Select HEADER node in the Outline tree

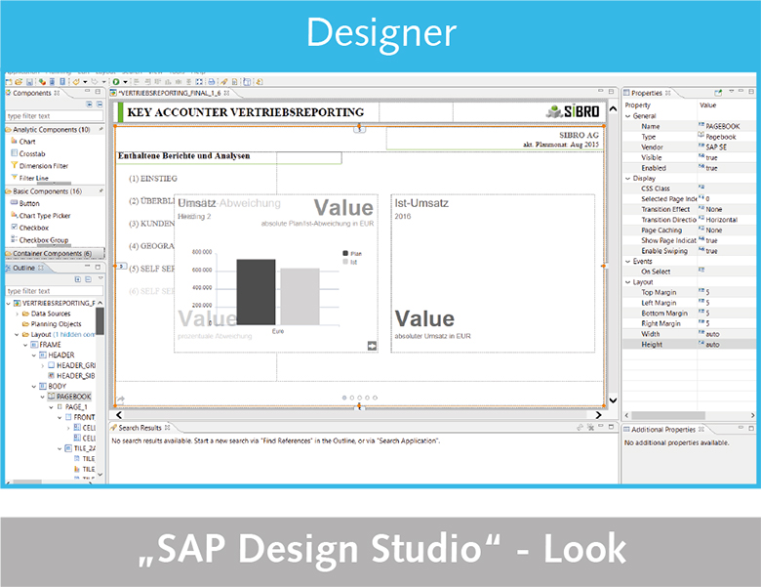point(58,356)
